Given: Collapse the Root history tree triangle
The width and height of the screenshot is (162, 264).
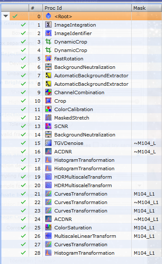Looking at the screenshot, I should [x=5, y=16].
